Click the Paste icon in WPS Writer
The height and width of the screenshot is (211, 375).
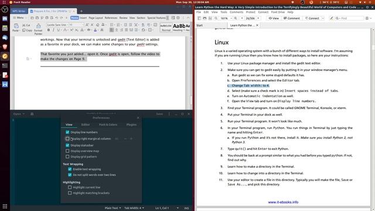[x=16, y=26]
